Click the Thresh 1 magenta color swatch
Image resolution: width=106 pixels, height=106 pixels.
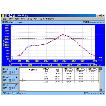[16, 69]
